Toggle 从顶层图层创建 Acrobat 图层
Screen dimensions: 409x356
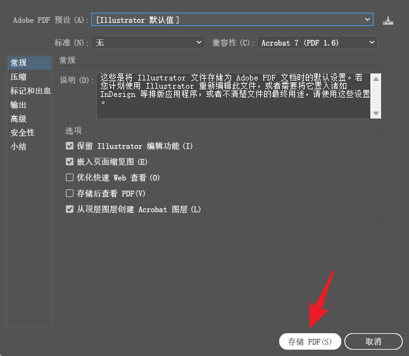[70, 209]
